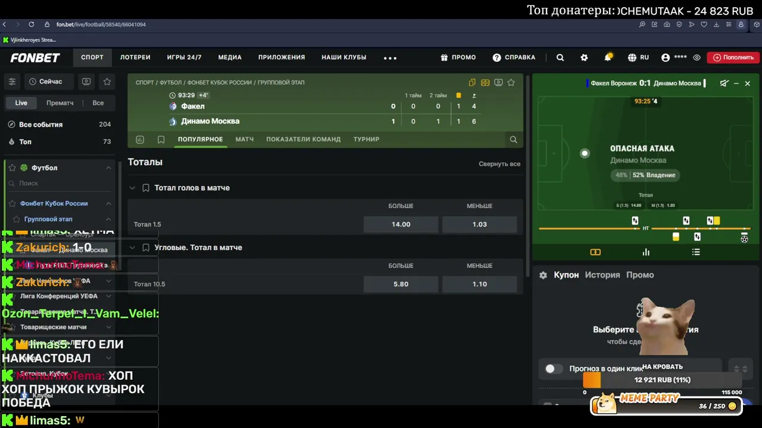This screenshot has width=762, height=428.
Task: Collapse the Угловые. Тотал в матче market
Action: click(x=132, y=247)
